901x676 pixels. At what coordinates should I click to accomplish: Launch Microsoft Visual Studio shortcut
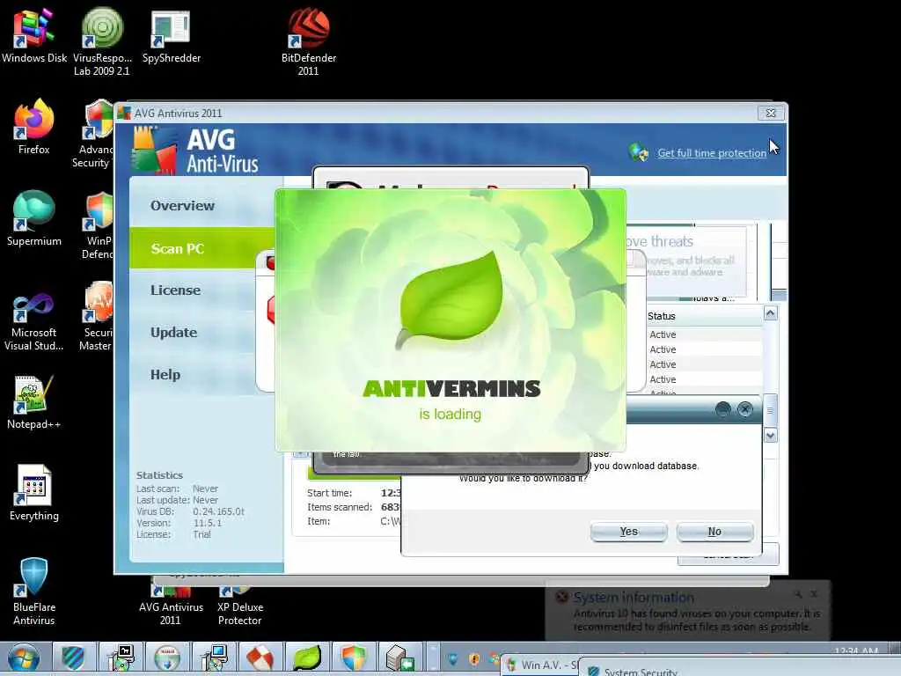click(34, 322)
